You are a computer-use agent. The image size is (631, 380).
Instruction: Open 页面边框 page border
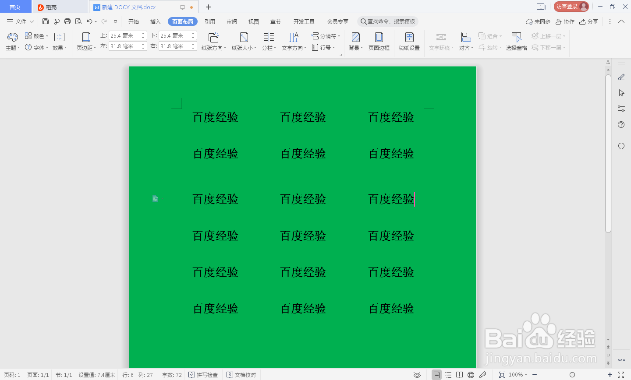379,42
